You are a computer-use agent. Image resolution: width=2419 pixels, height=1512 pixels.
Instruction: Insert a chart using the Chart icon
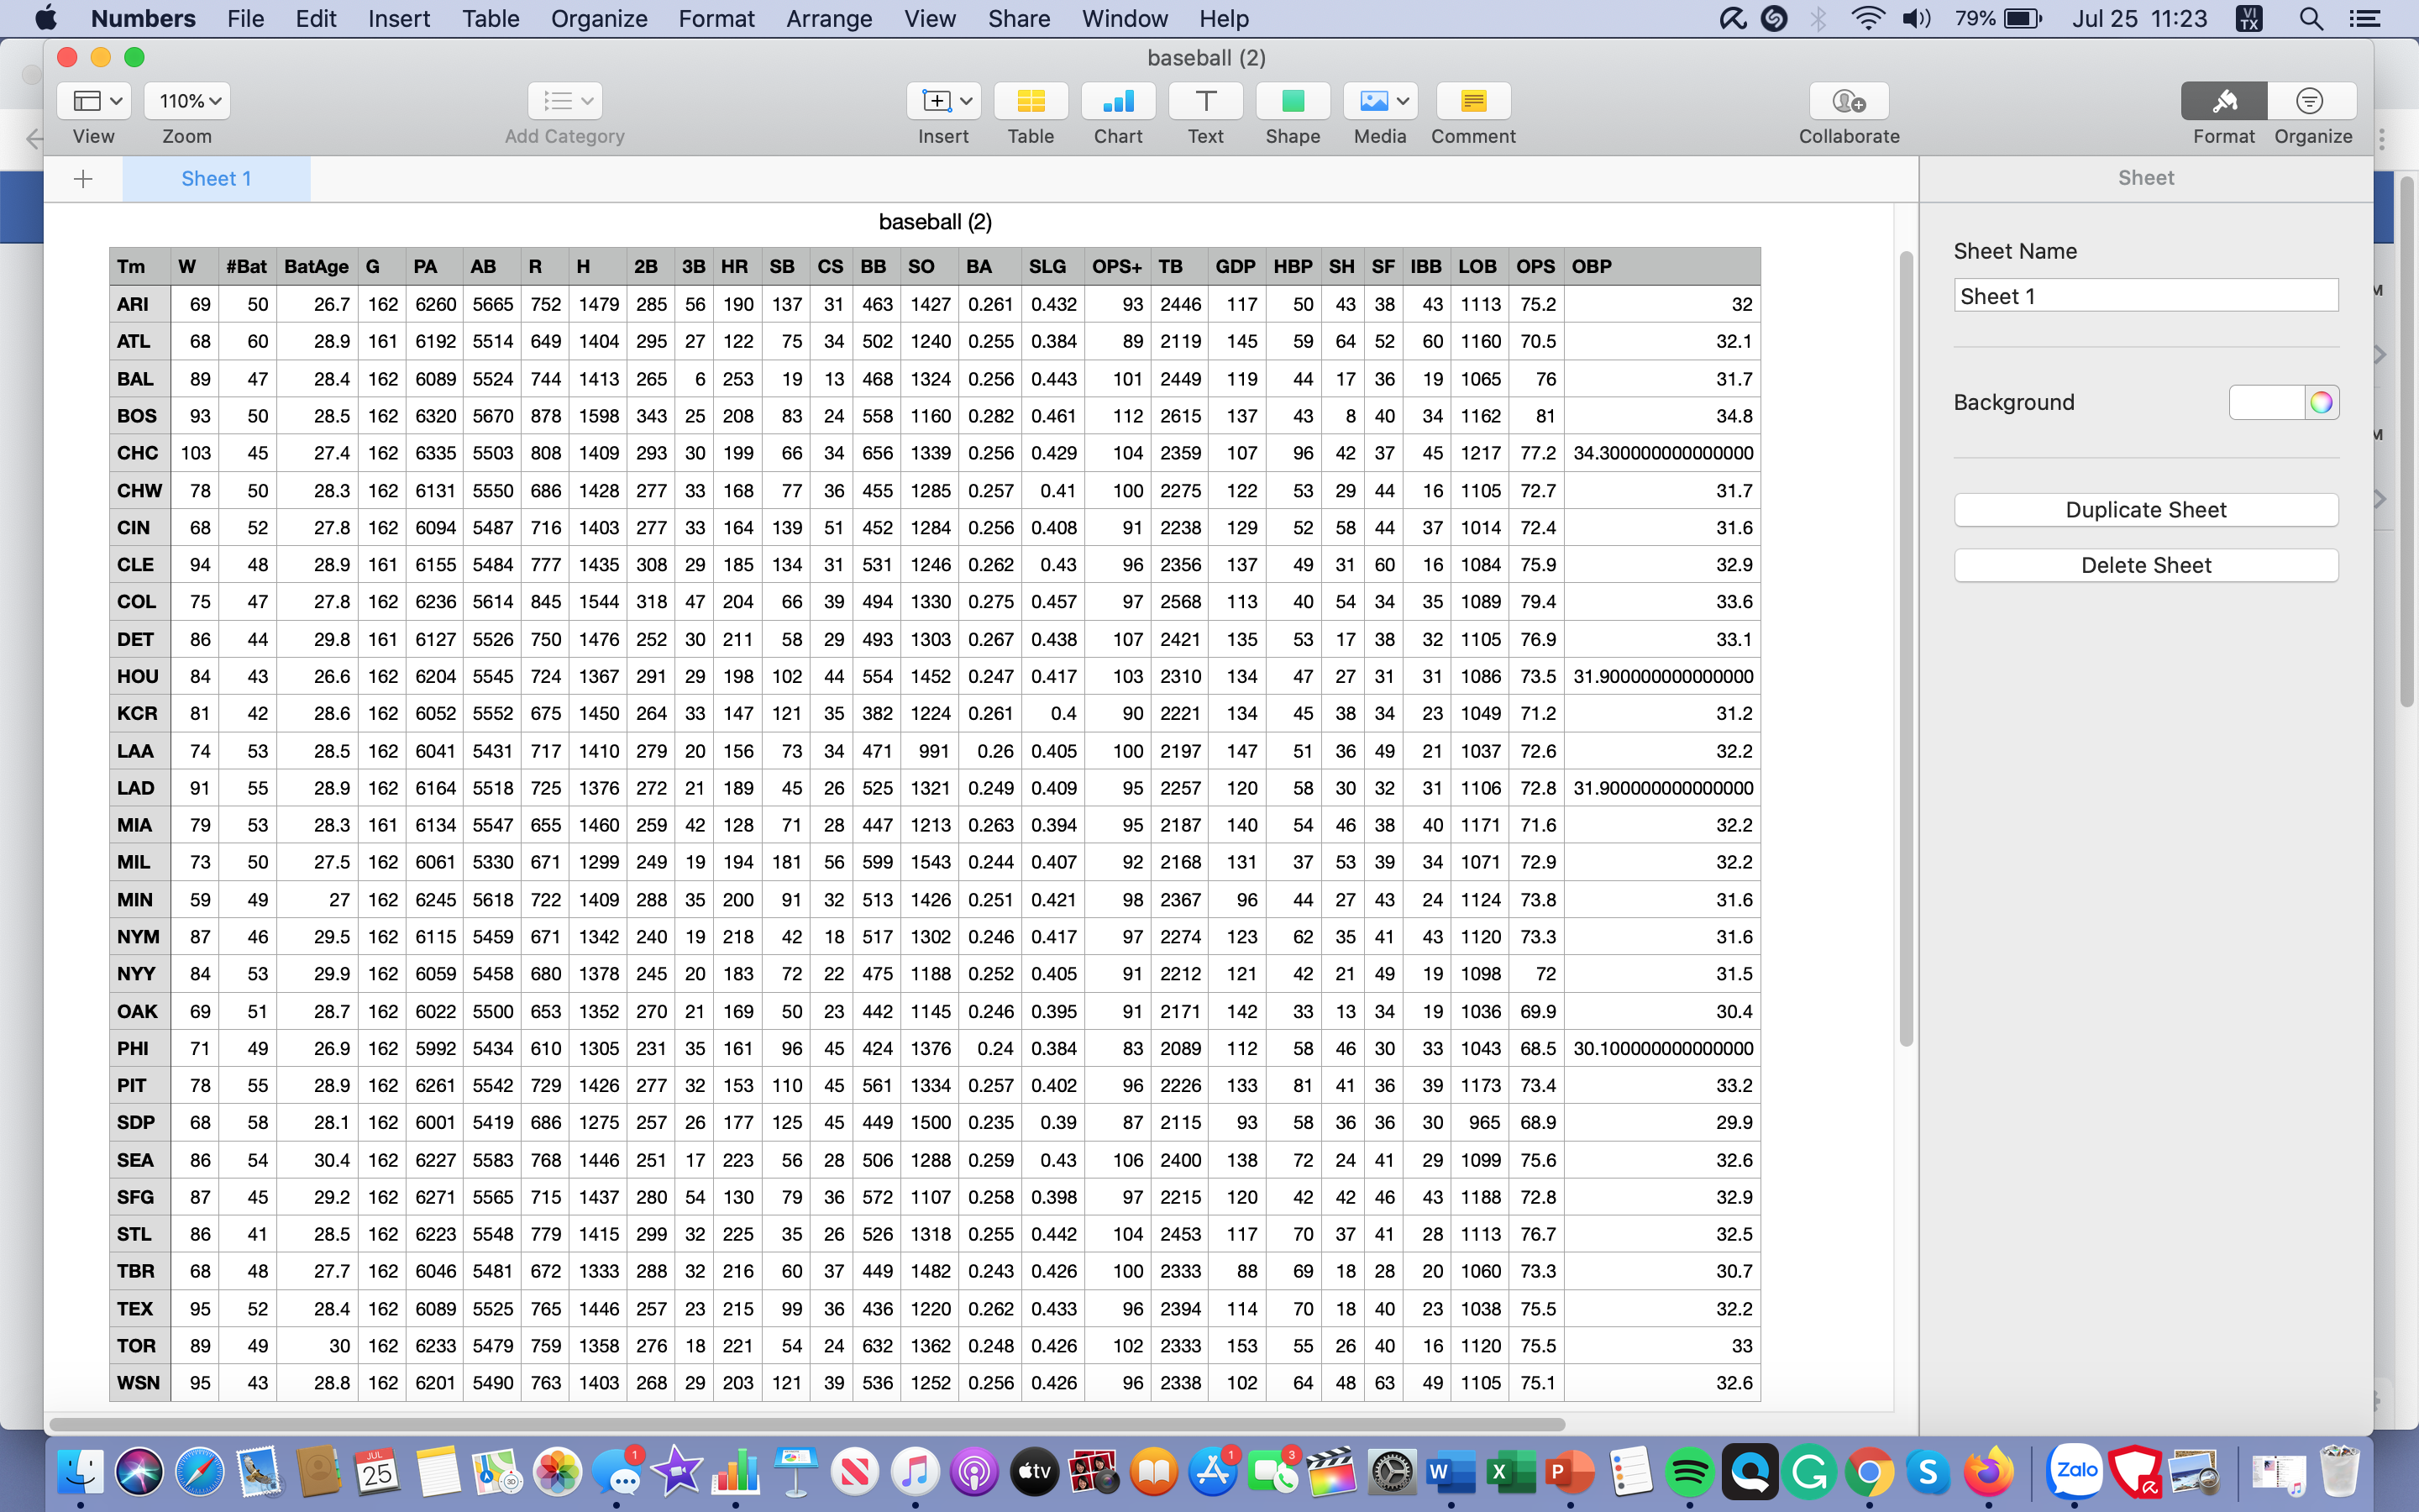coord(1118,100)
